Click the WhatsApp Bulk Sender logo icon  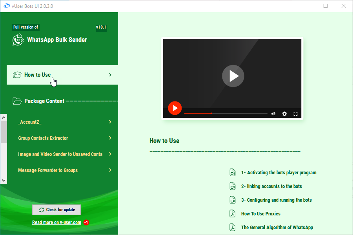pos(18,40)
